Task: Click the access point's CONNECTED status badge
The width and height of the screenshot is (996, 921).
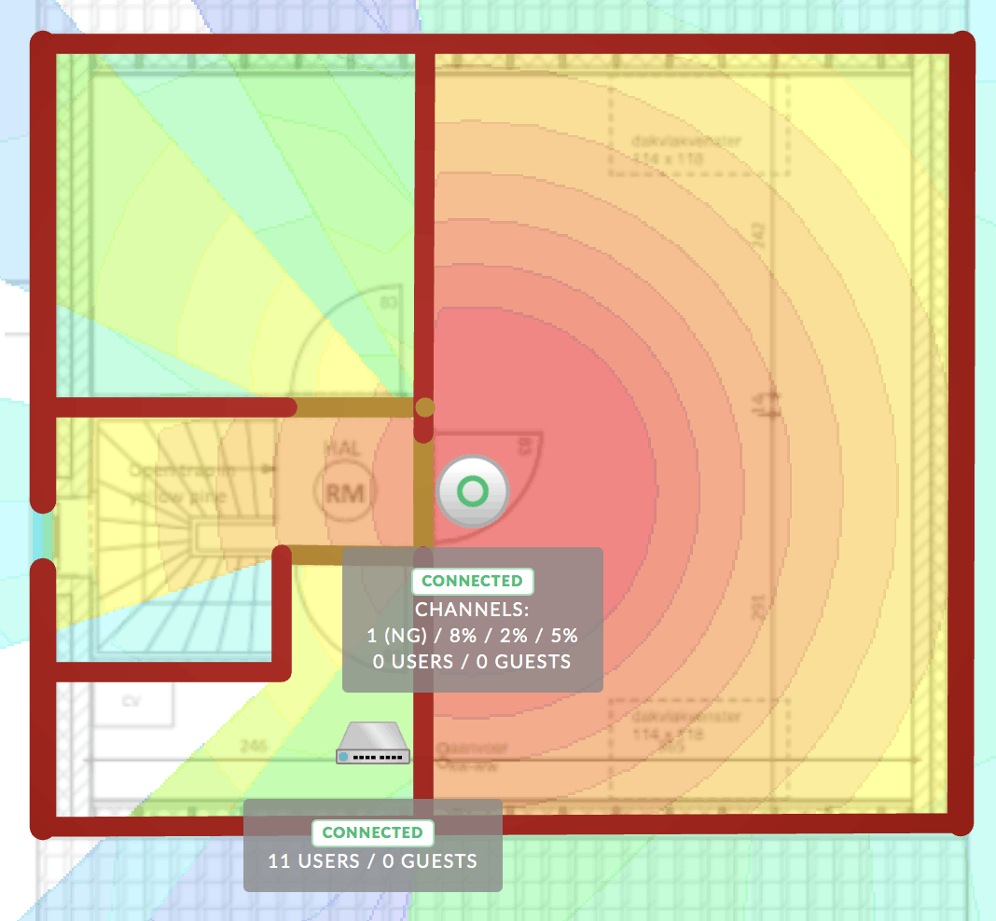Action: 472,581
